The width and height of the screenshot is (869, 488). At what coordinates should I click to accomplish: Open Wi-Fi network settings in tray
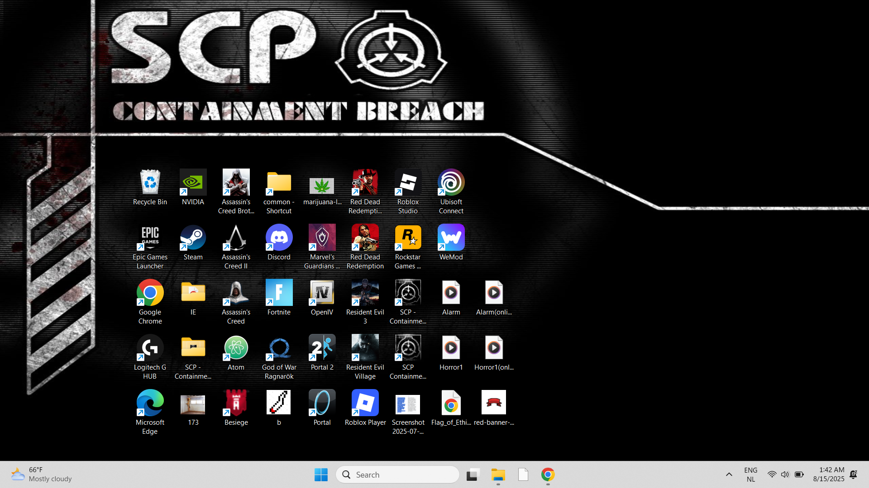tap(772, 474)
